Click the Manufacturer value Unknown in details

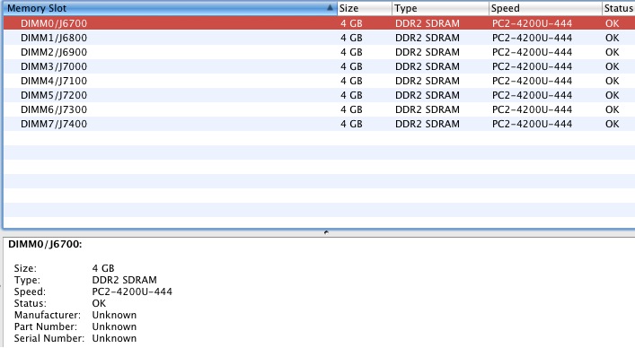click(114, 315)
